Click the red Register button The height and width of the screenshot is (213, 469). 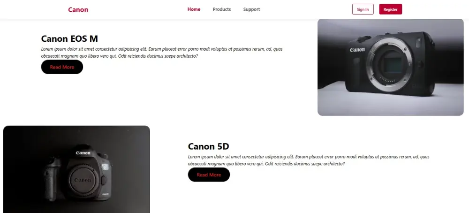click(x=390, y=9)
